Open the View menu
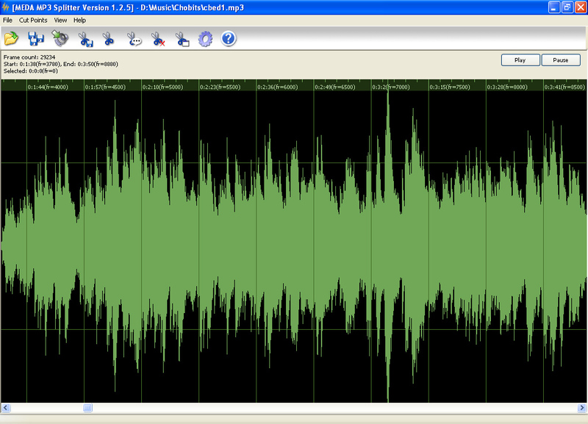Viewport: 588px width, 424px height. (60, 21)
